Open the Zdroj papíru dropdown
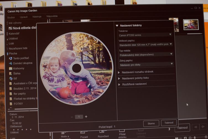208x139 pixels. (x=146, y=65)
